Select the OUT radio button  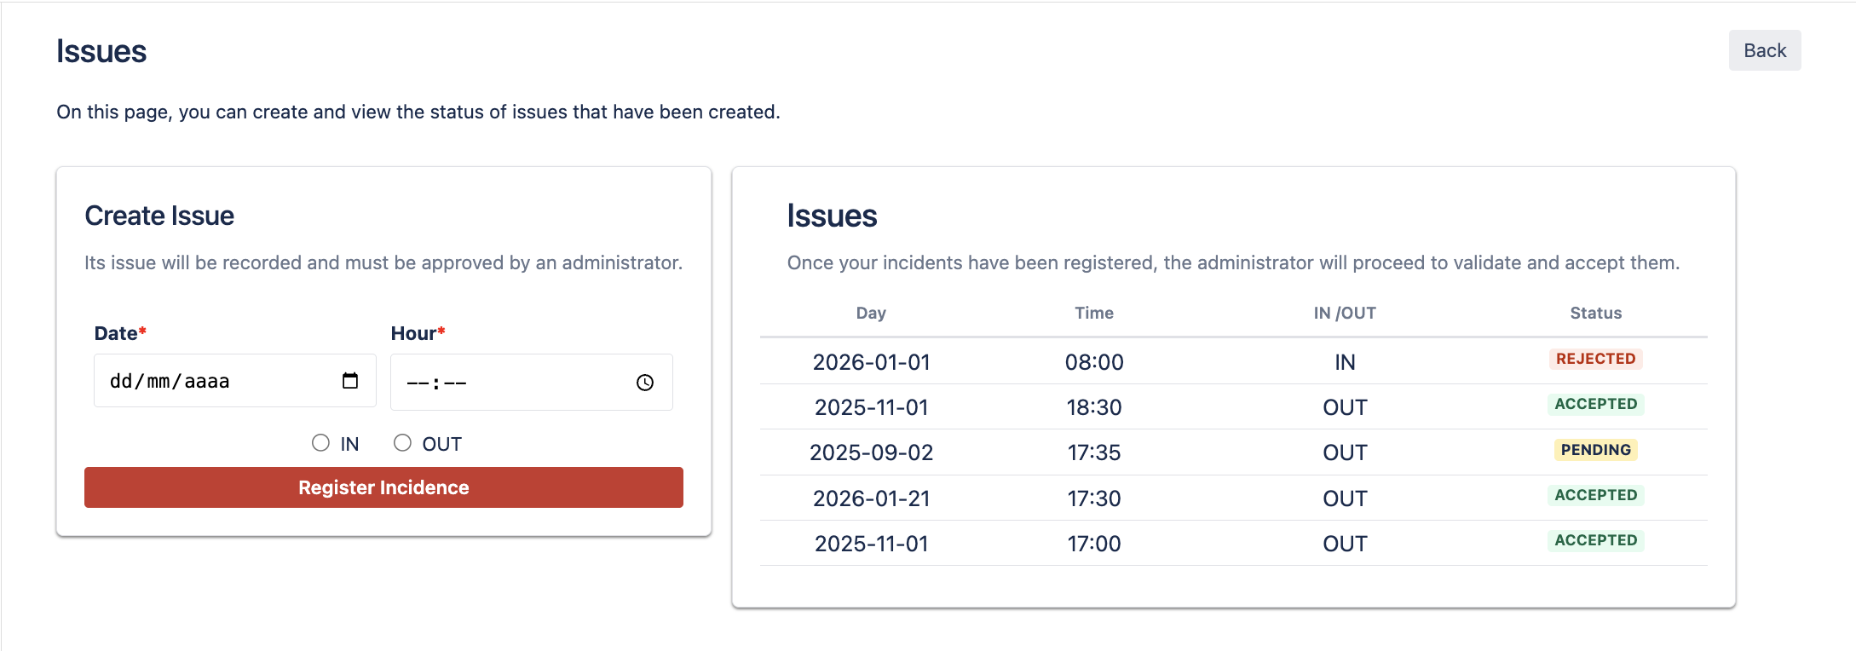pos(401,442)
